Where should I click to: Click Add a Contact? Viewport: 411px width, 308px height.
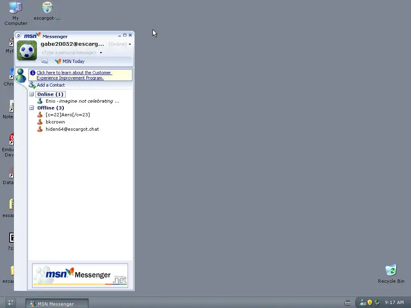pyautogui.click(x=51, y=85)
